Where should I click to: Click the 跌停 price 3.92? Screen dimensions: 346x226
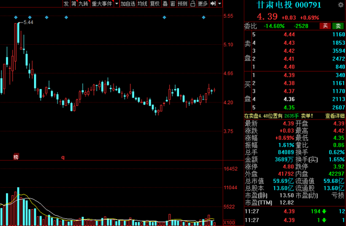[339, 167]
